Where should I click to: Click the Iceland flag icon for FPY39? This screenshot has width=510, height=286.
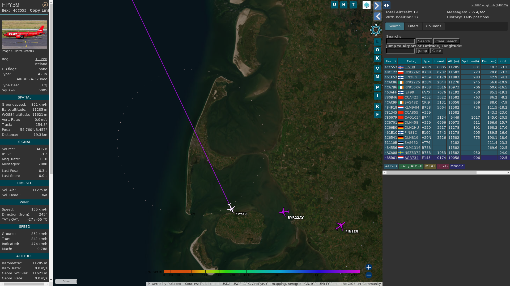point(401,67)
